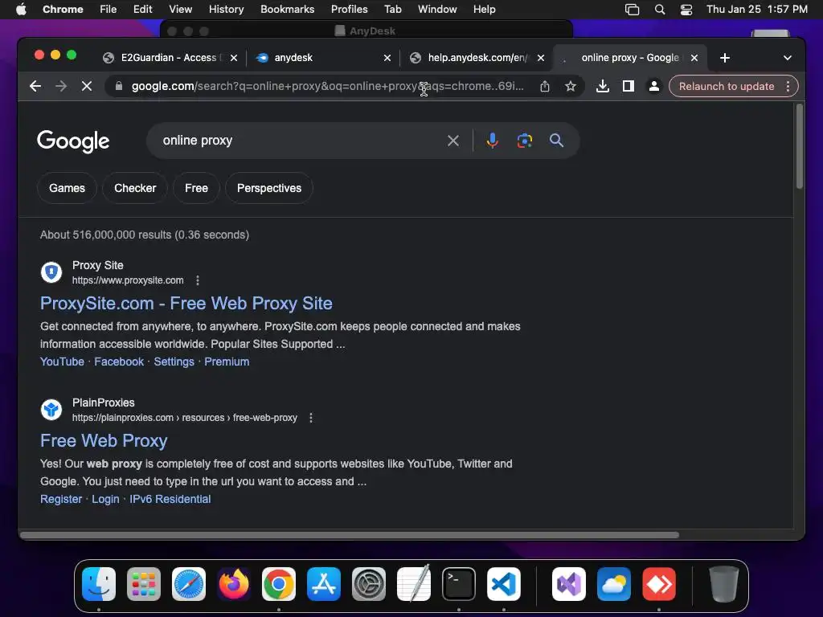
Task: Open more options for ProxySite result
Action: pyautogui.click(x=198, y=280)
